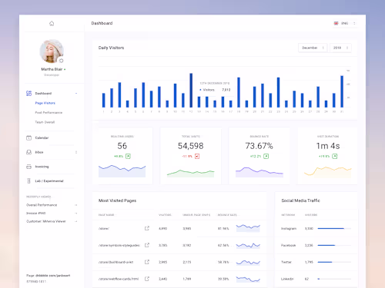The height and width of the screenshot is (288, 385).
Task: Open profile settings gear on avatar
Action: pyautogui.click(x=61, y=61)
